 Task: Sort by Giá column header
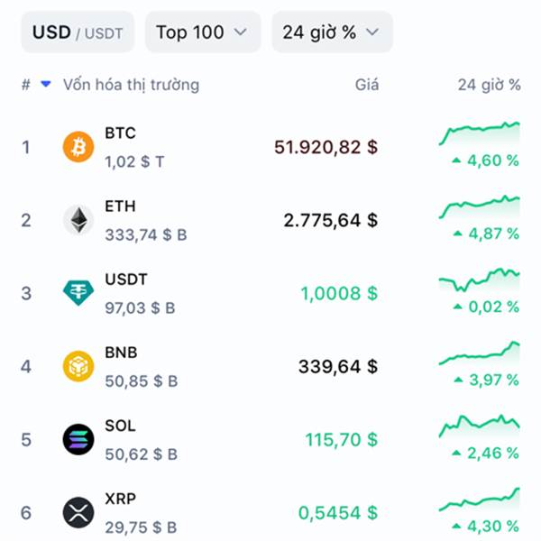(x=367, y=85)
